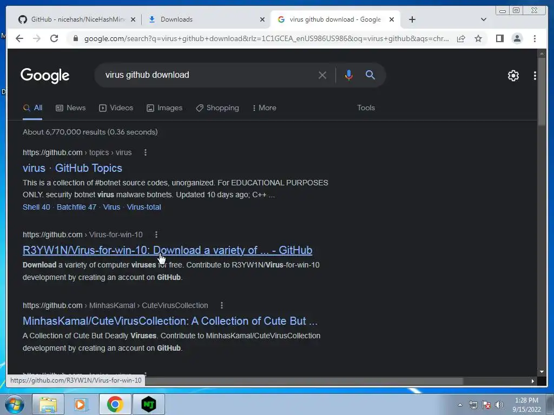Open Shell 40 sublink
554x415 pixels.
point(36,207)
